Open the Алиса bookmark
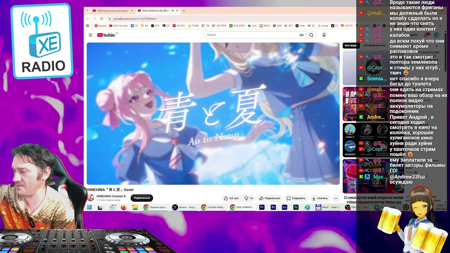 pos(323,26)
